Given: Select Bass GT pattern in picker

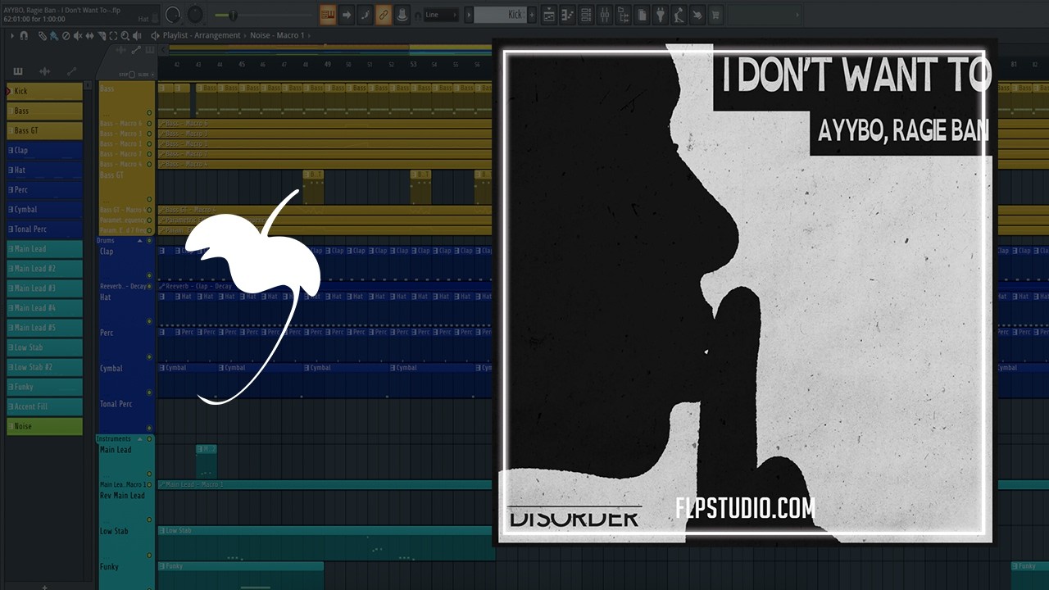Looking at the screenshot, I should [x=45, y=130].
